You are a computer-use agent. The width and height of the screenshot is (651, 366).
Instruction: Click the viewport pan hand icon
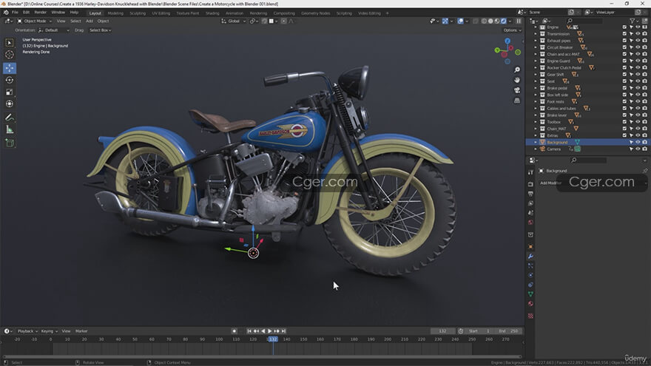click(x=517, y=80)
